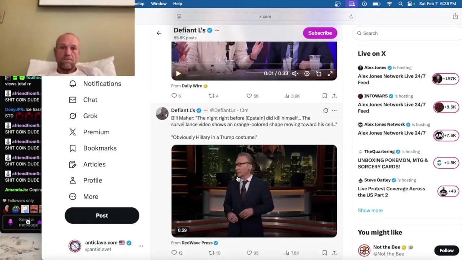Go to Profile in the sidebar
Viewport: 462px width, 260px height.
(x=85, y=181)
